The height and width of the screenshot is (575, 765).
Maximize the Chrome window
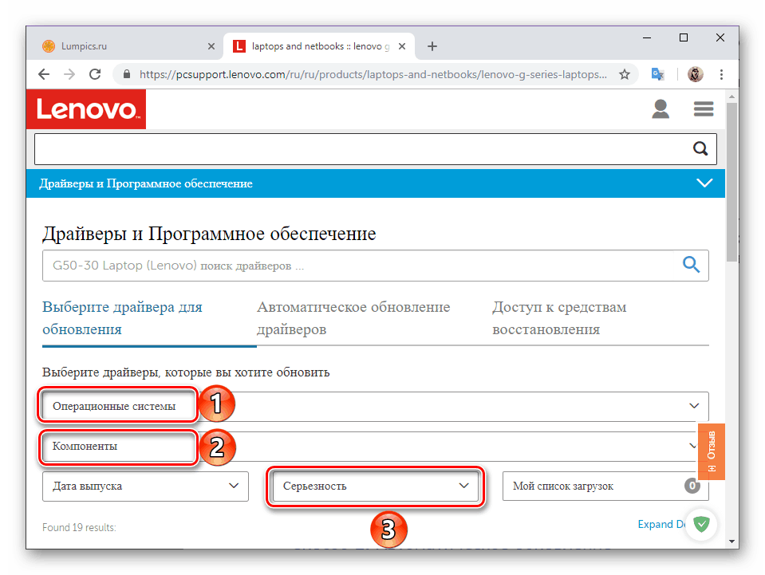pos(684,37)
